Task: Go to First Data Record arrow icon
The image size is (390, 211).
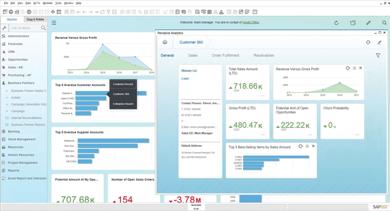Action: coord(79,11)
